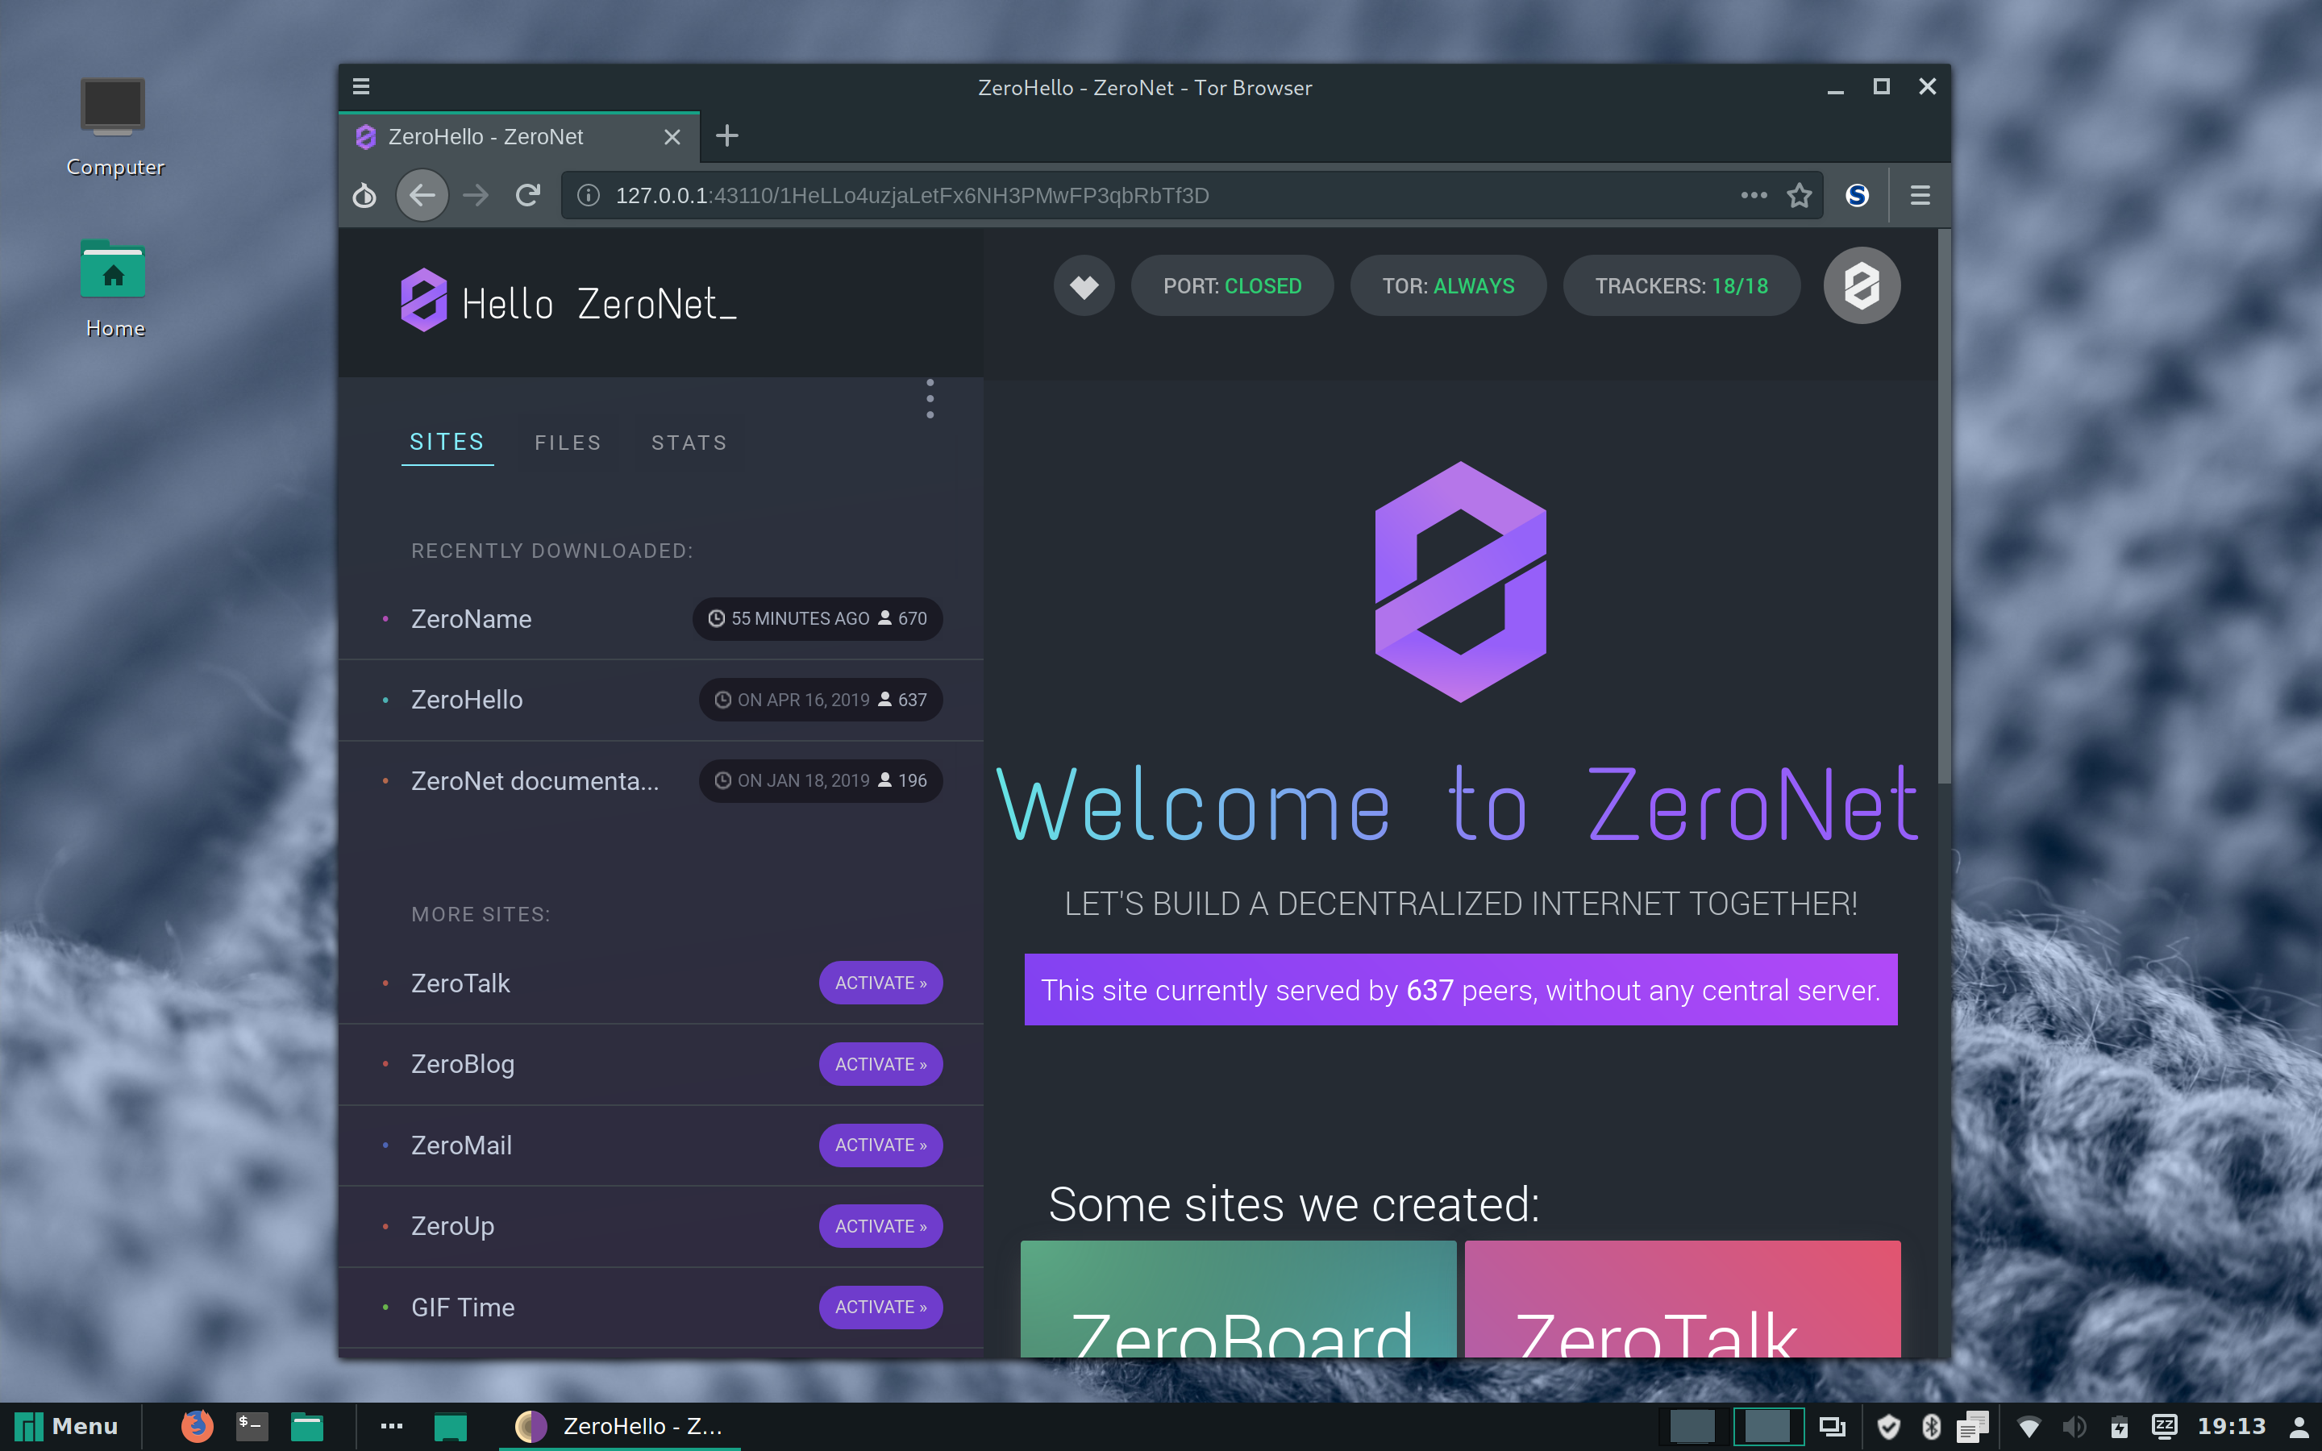Viewport: 2322px width, 1451px height.
Task: Click the ON JAN 18, 2019 badge
Action: [821, 781]
